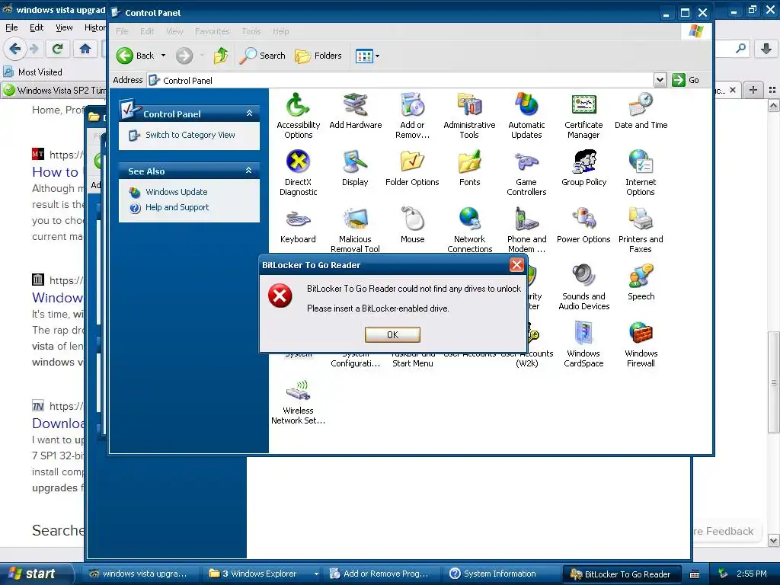Open Windows Firewall icon
Viewport: 780px width, 585px height.
coord(641,345)
